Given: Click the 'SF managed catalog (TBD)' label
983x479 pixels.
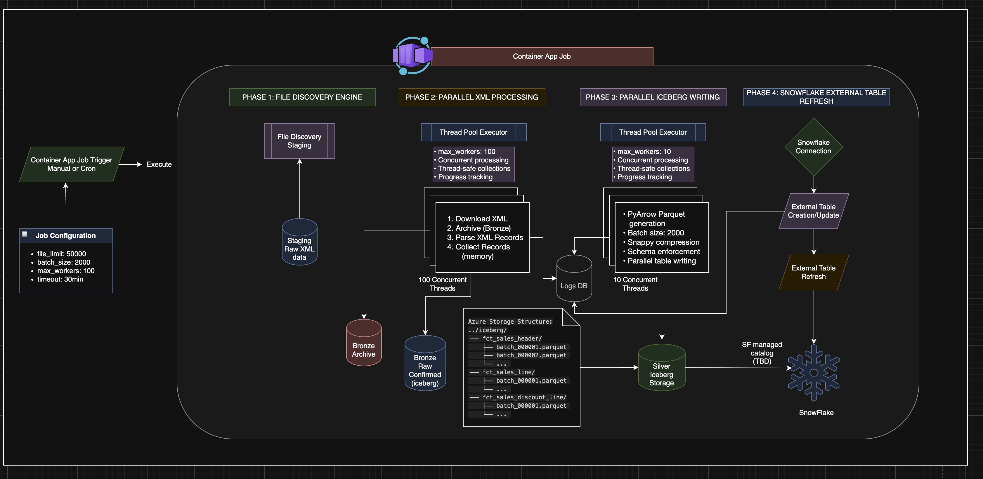Looking at the screenshot, I should point(762,353).
